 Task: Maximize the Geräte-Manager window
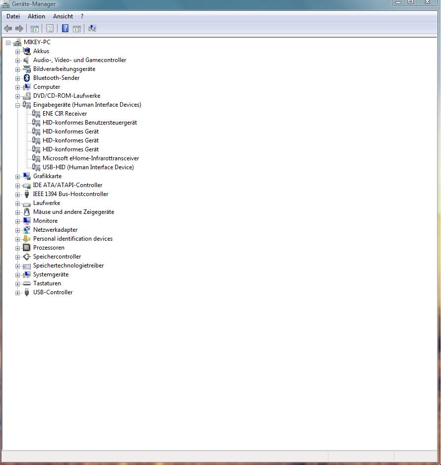tap(411, 2)
